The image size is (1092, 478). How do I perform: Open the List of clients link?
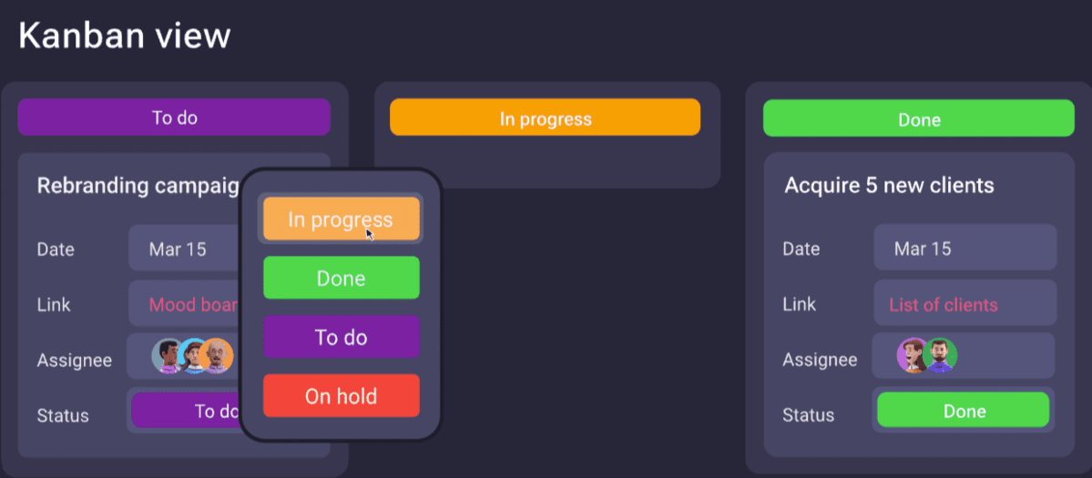(943, 305)
